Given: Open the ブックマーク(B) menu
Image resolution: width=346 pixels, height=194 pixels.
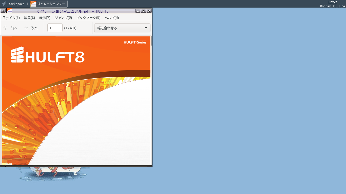Looking at the screenshot, I should (88, 18).
